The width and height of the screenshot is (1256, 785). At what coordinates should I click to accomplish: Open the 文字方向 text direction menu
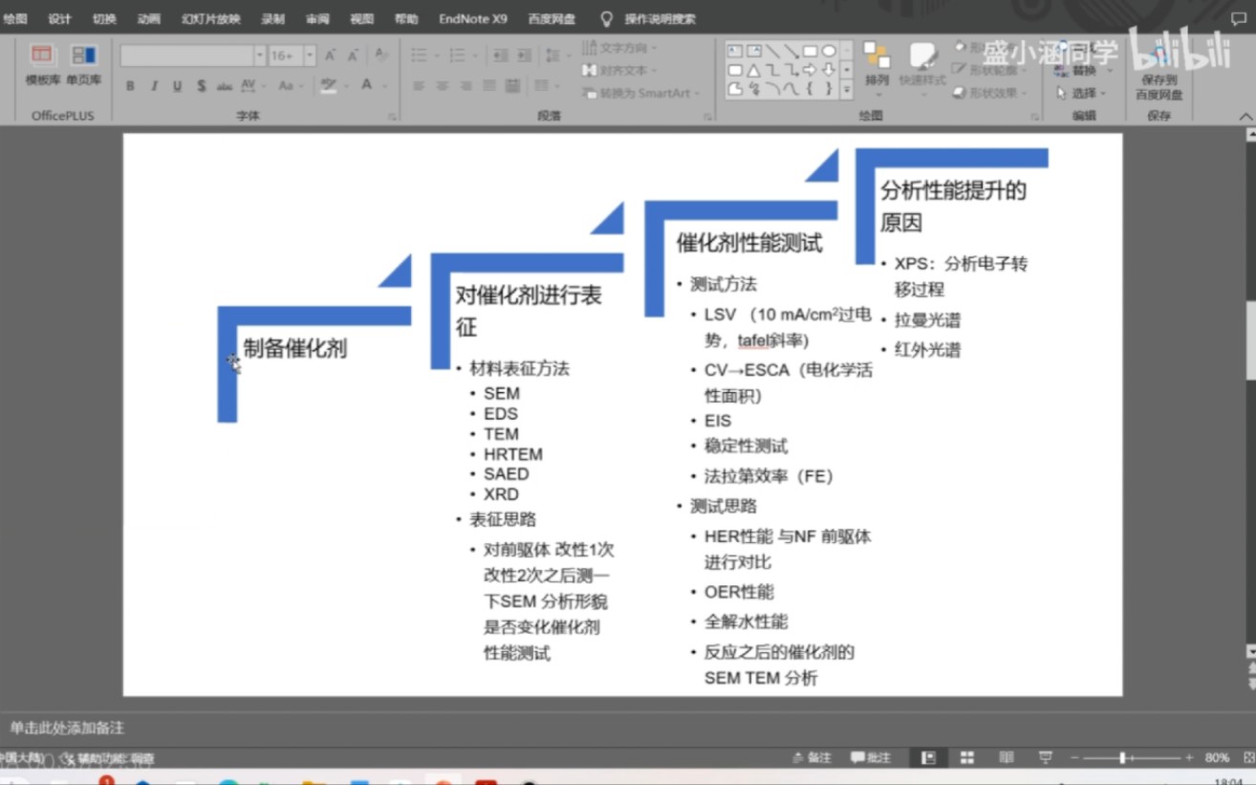(x=619, y=47)
